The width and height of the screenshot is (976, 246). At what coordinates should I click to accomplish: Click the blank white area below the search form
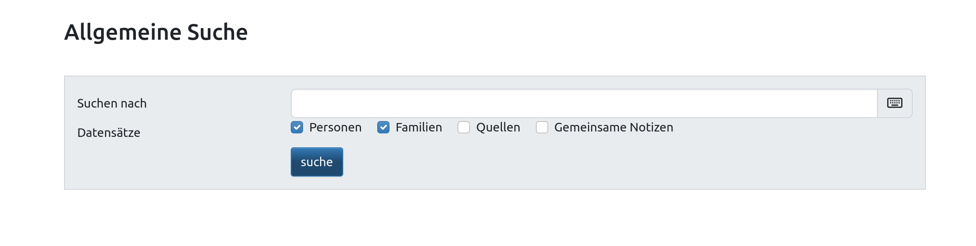click(488, 218)
